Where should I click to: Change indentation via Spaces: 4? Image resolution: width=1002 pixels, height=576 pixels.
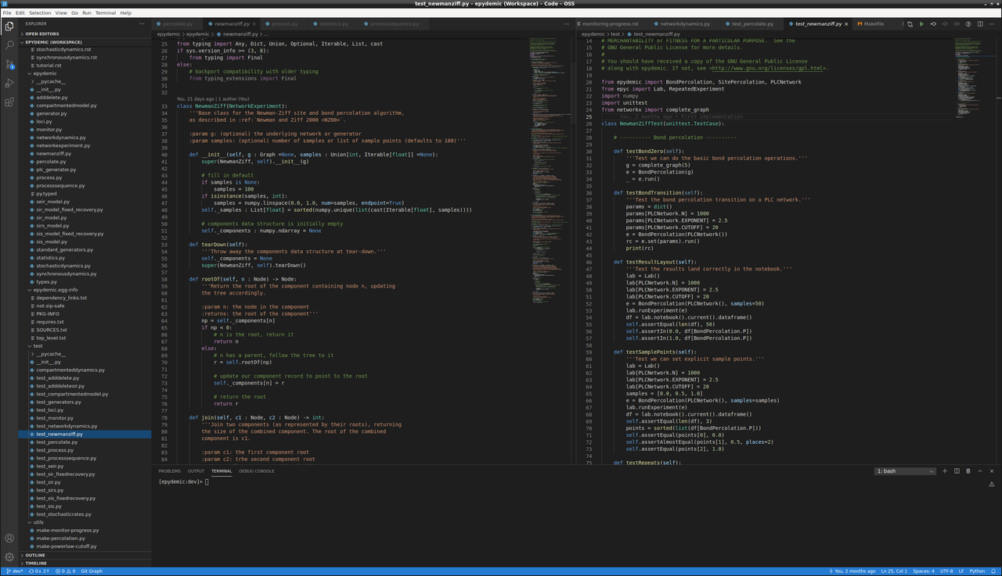(924, 571)
